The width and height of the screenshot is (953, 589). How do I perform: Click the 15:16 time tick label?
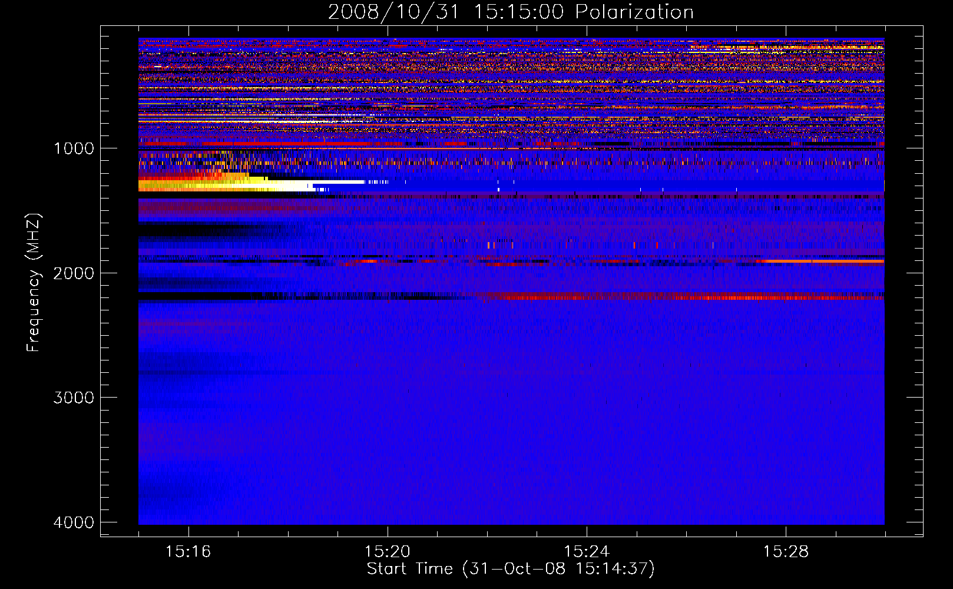[188, 552]
